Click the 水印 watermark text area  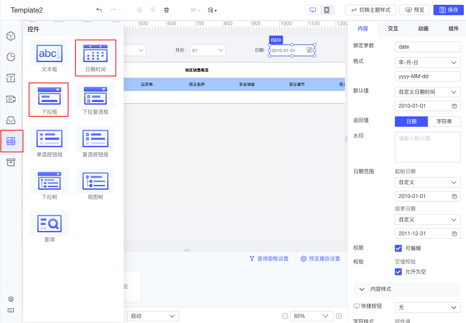(428, 147)
